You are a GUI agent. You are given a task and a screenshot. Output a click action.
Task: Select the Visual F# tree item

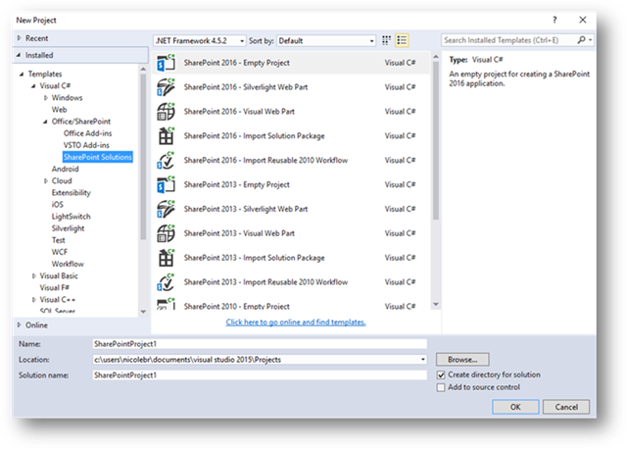55,287
